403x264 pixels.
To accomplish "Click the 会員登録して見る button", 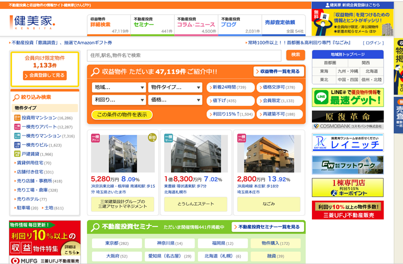I will click(45, 75).
